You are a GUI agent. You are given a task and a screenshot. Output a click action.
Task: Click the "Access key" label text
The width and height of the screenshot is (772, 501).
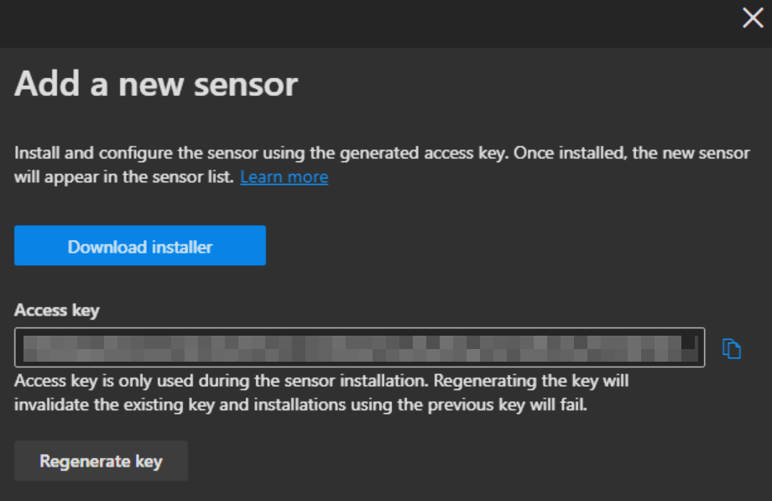[x=56, y=311]
